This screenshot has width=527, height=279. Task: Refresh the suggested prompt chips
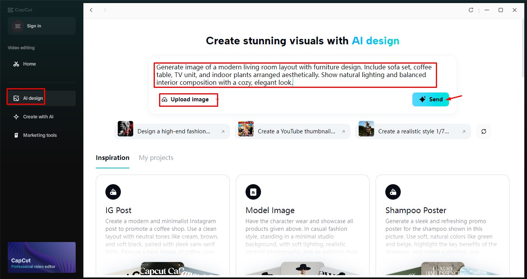484,131
